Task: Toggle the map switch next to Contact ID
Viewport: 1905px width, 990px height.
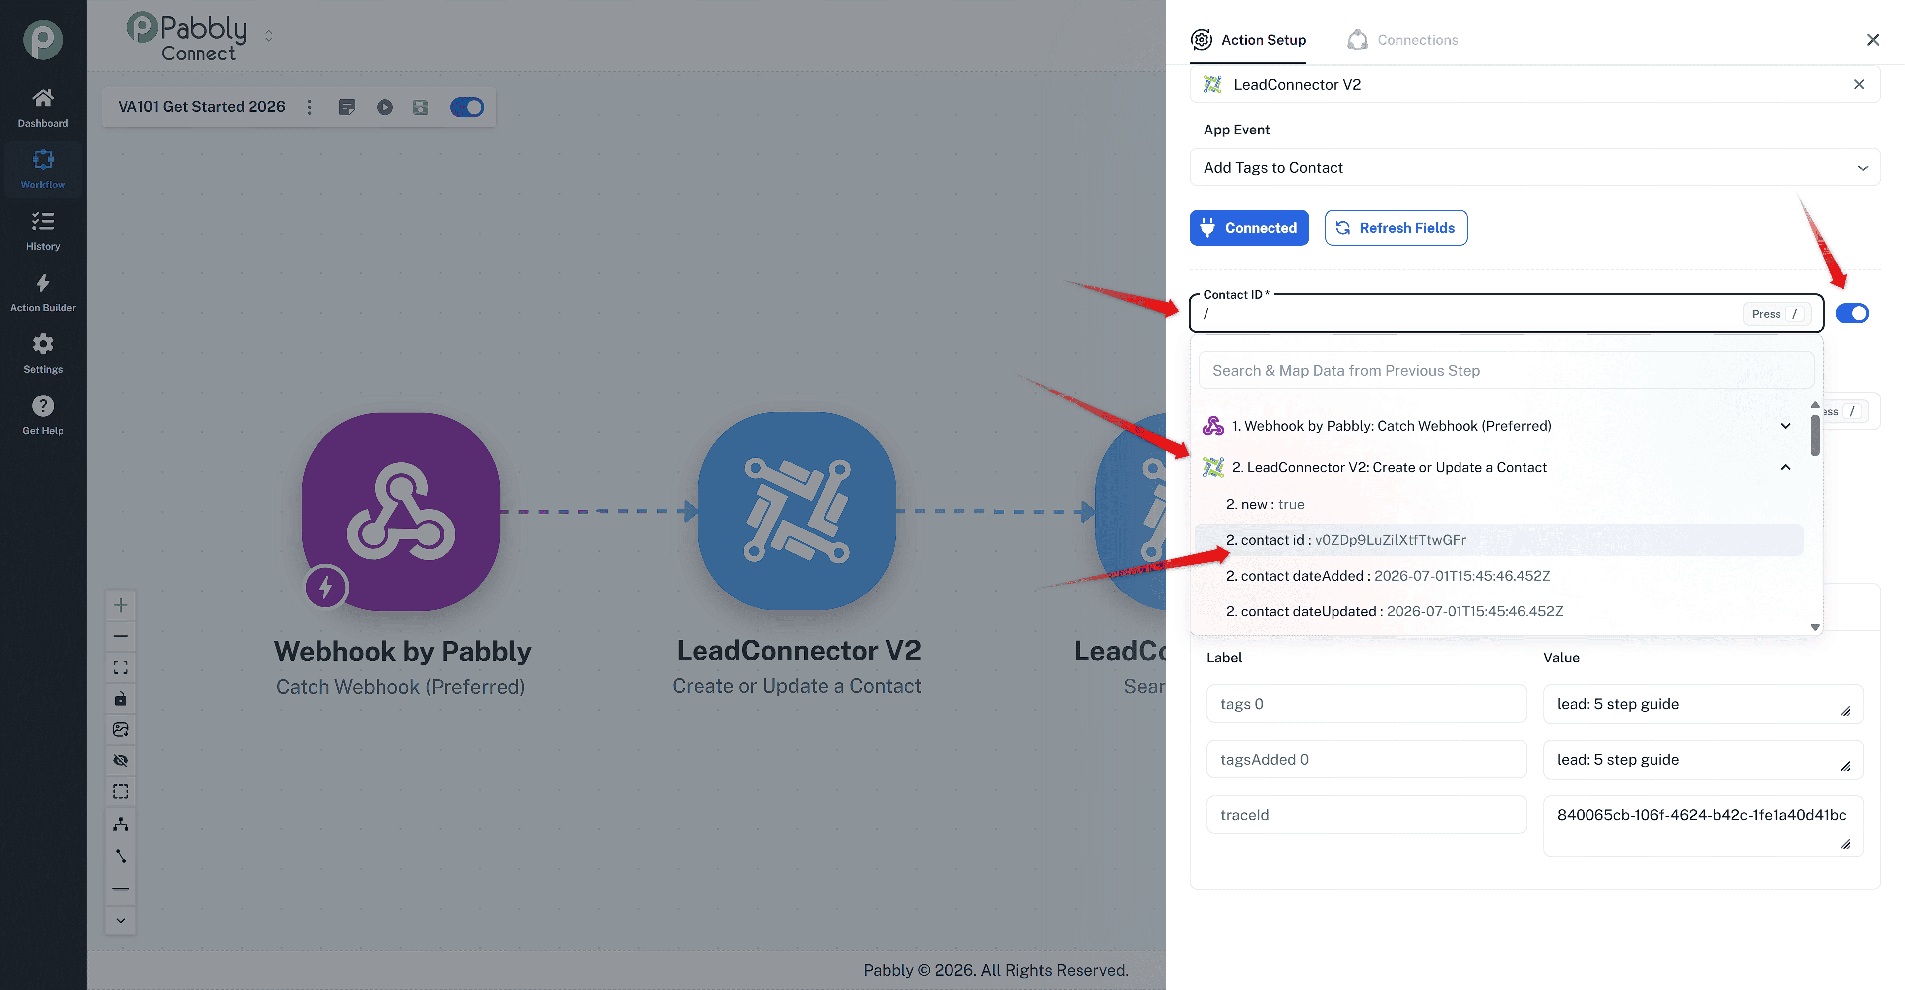Action: tap(1852, 313)
